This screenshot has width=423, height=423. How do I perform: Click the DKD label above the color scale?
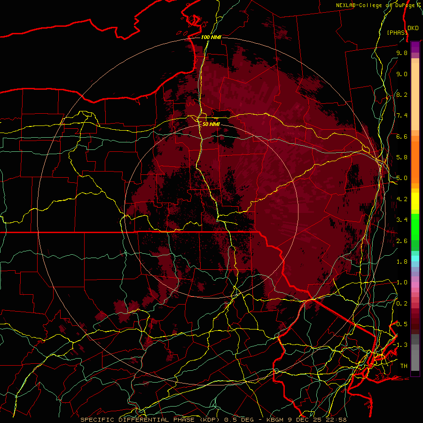pos(413,28)
